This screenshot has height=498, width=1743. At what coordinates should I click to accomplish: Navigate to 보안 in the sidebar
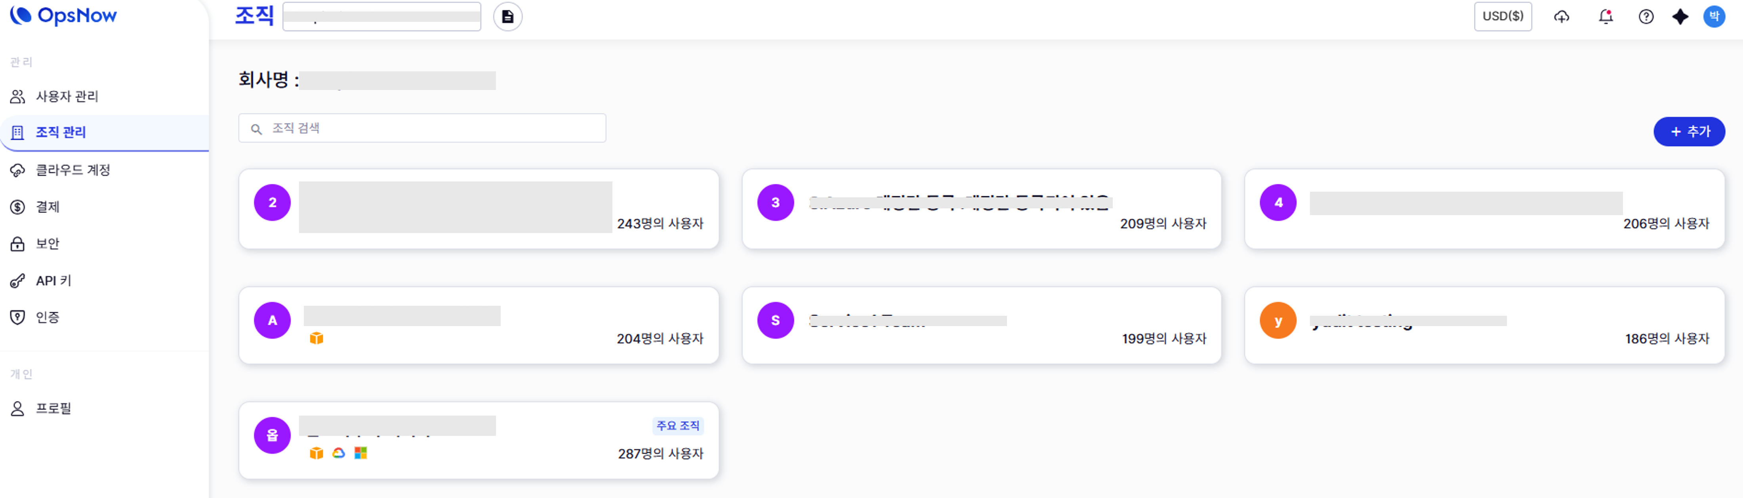(x=48, y=244)
